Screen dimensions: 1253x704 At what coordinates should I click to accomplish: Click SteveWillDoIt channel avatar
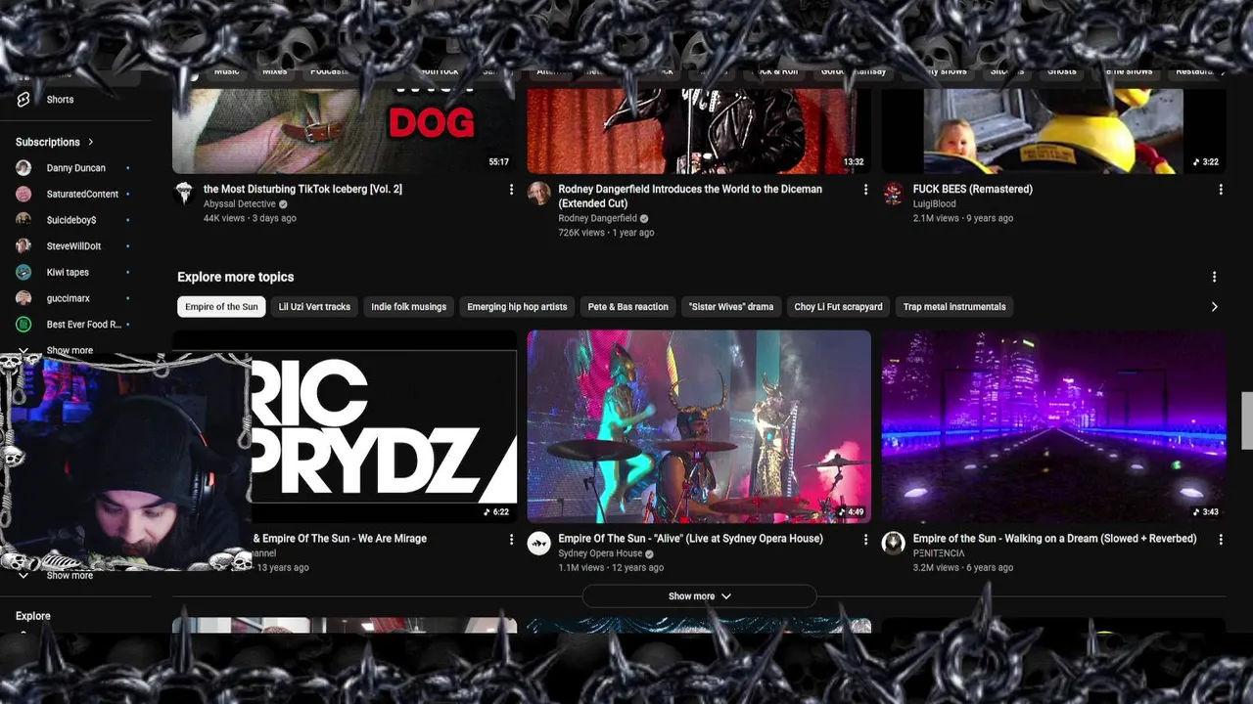(x=23, y=246)
